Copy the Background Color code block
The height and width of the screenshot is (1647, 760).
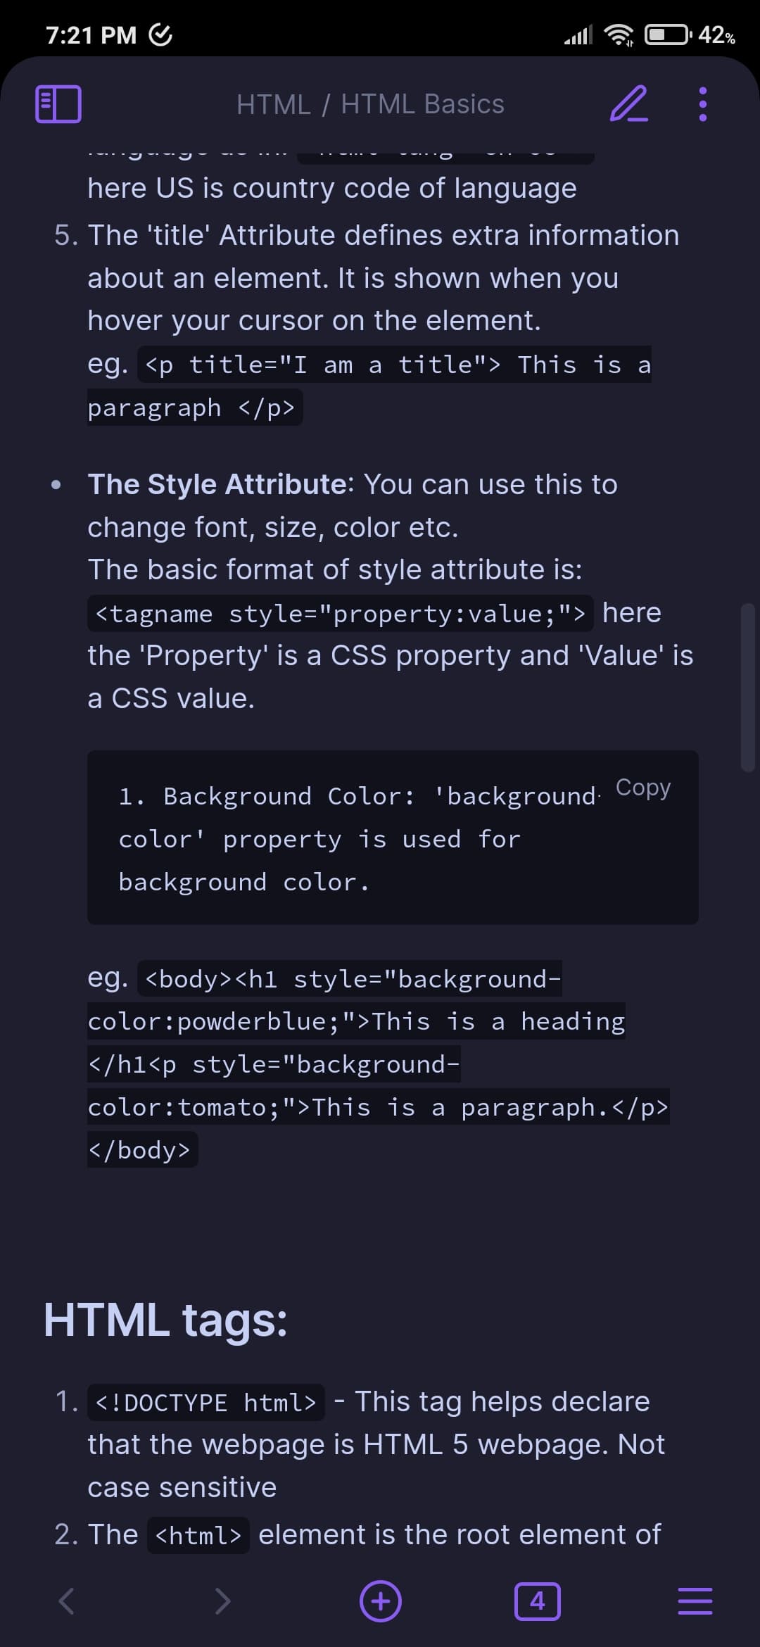click(643, 788)
